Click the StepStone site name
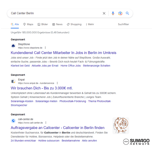This screenshot has height=153, width=153. point(24,44)
